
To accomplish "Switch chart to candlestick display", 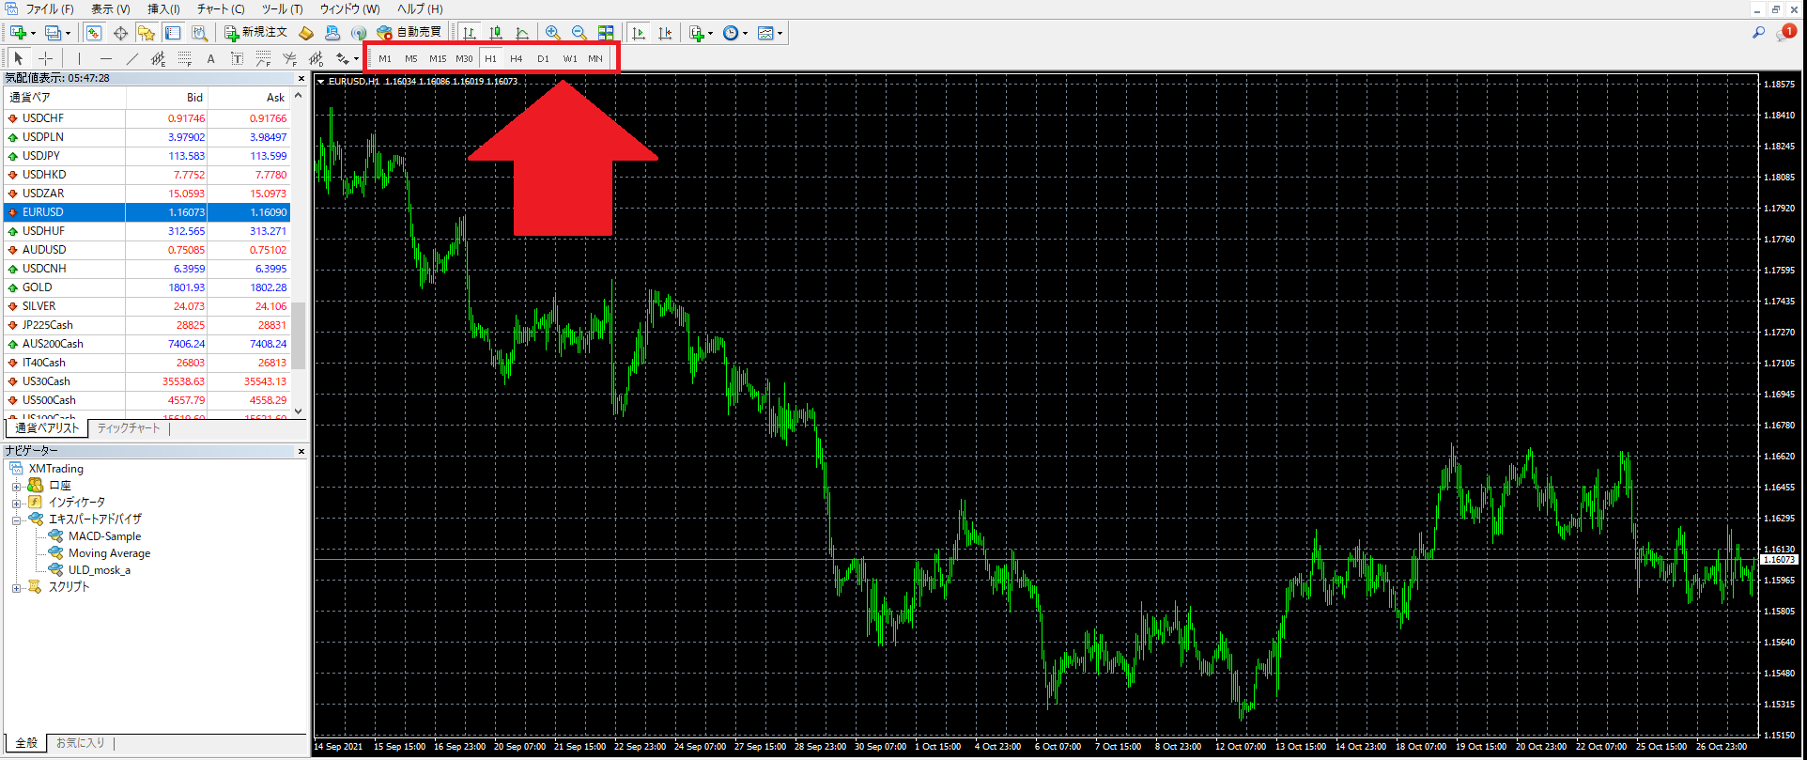I will tap(496, 33).
